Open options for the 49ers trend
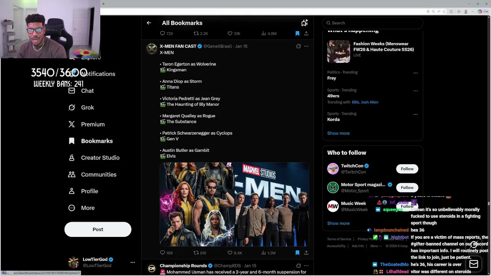The height and width of the screenshot is (276, 491). click(x=415, y=91)
